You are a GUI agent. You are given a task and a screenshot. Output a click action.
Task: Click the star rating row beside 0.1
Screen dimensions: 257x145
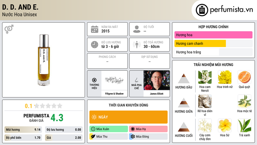click(x=48, y=106)
